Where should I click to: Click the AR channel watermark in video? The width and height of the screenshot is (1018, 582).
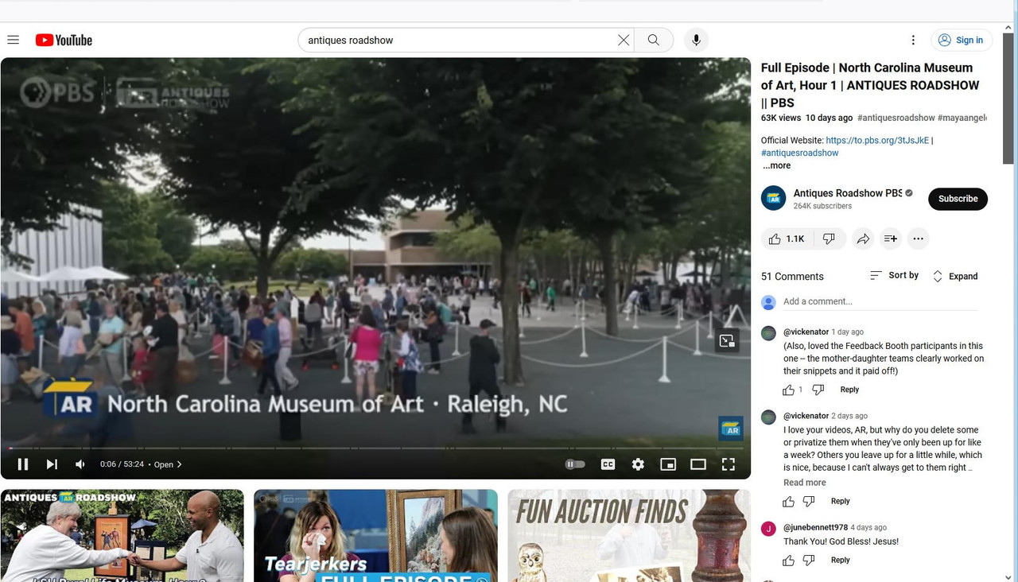730,428
